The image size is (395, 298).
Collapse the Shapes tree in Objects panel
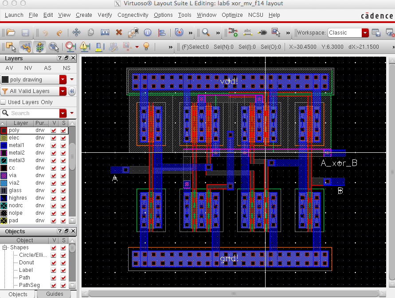[4, 247]
